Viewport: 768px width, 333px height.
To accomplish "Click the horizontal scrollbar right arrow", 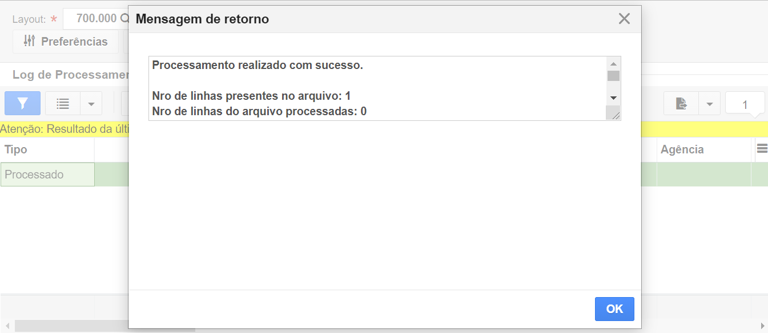I will click(762, 326).
